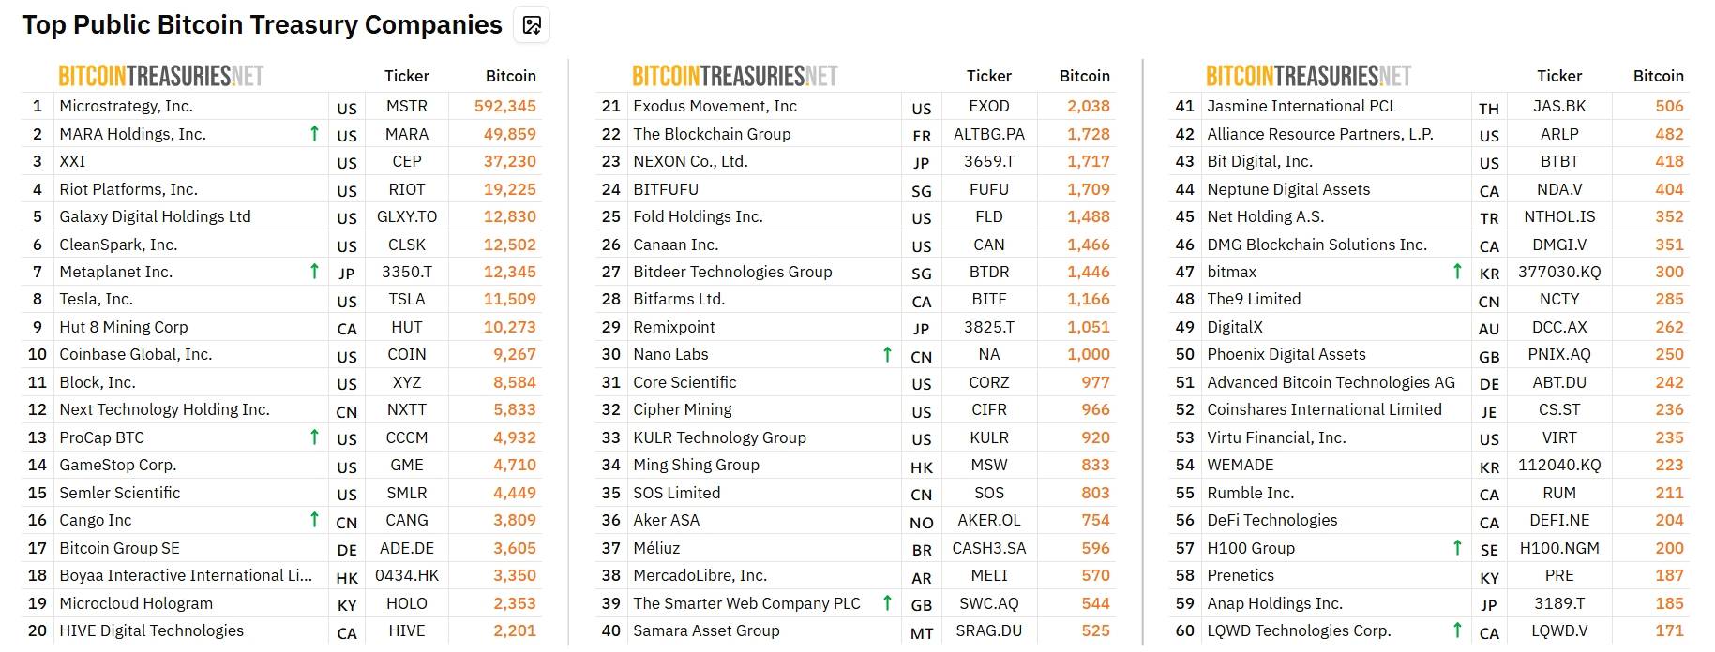Click green arrow in ProCap BTC row
This screenshot has width=1715, height=652.
(315, 437)
